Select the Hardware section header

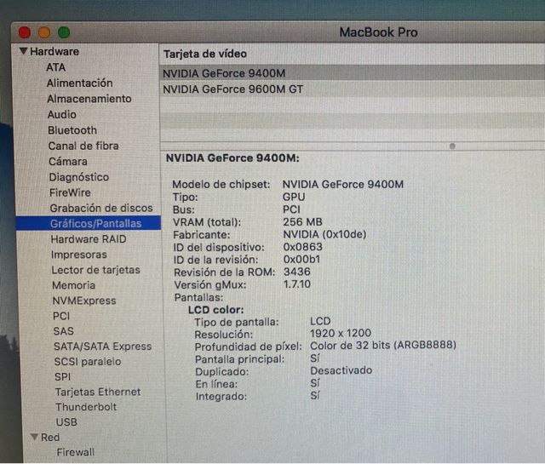(54, 51)
